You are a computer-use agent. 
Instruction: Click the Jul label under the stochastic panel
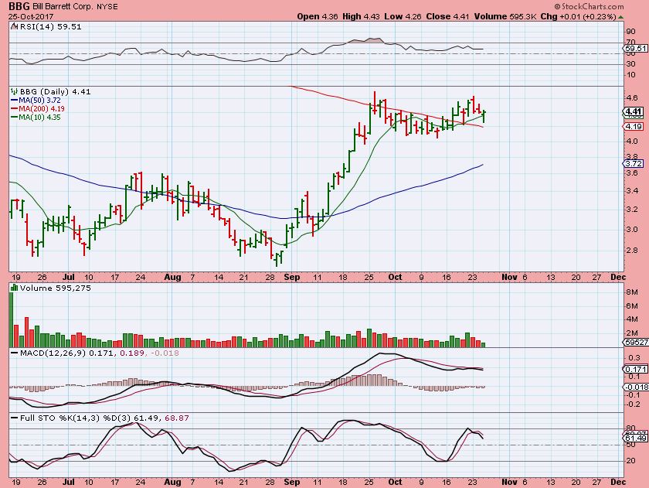click(x=68, y=482)
